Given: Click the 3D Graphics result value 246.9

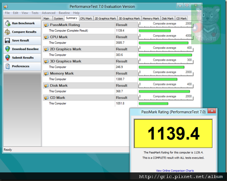Looking at the screenshot, I should pos(119,67).
